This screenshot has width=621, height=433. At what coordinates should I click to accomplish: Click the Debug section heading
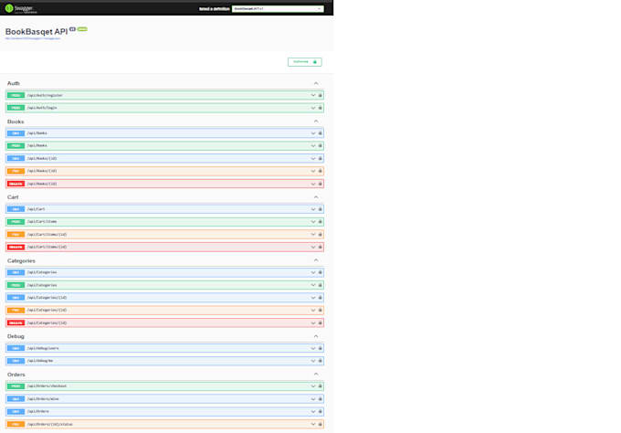click(16, 336)
